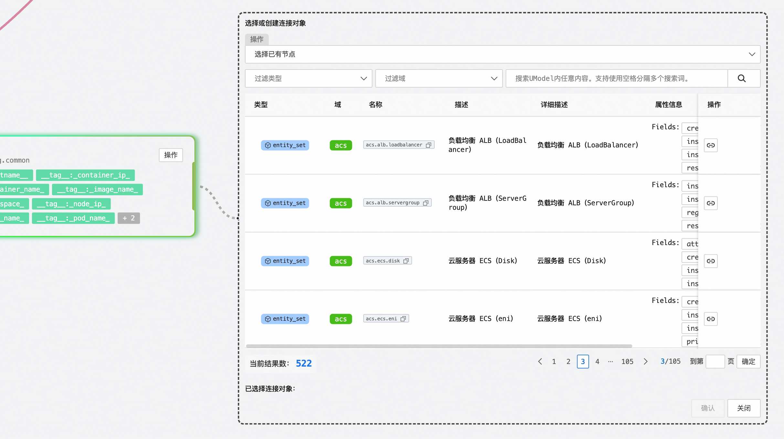The image size is (784, 439).
Task: Click the search magnifier button
Action: (x=744, y=78)
